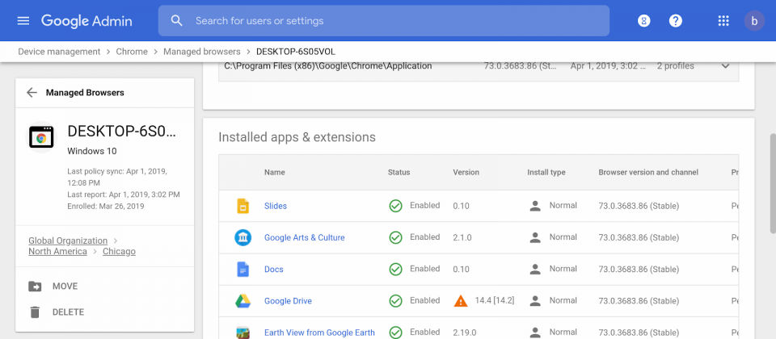776x339 pixels.
Task: Open Global Organization org unit link
Action: coord(68,241)
